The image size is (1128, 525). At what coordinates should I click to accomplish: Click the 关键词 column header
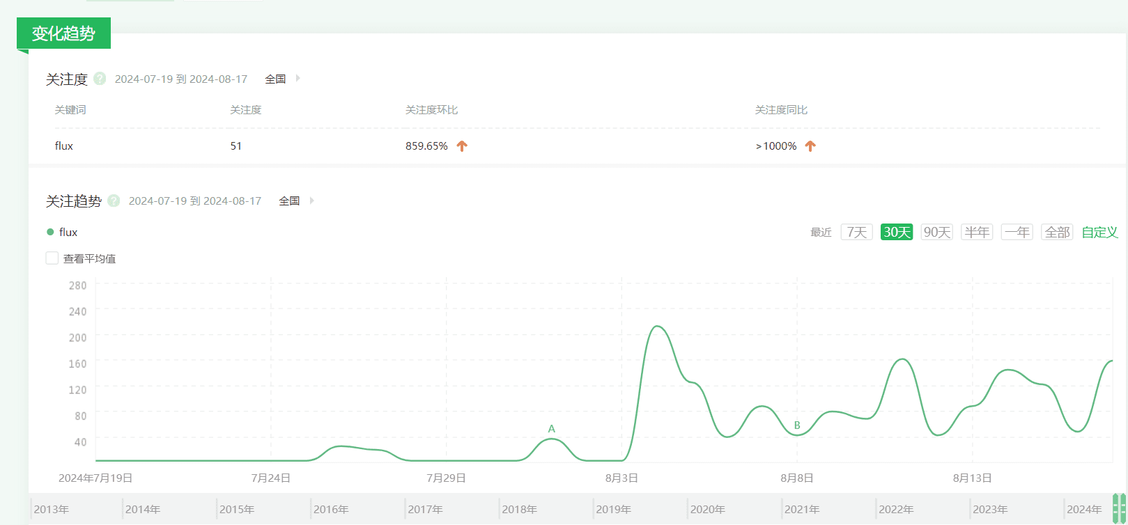point(70,110)
